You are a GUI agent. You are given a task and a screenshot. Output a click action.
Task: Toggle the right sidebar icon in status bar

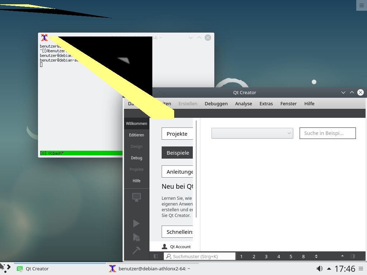coord(353,256)
